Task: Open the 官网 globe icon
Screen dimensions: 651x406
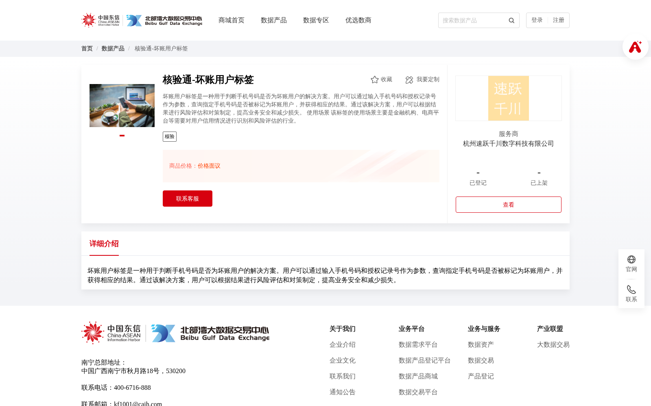Action: click(631, 259)
